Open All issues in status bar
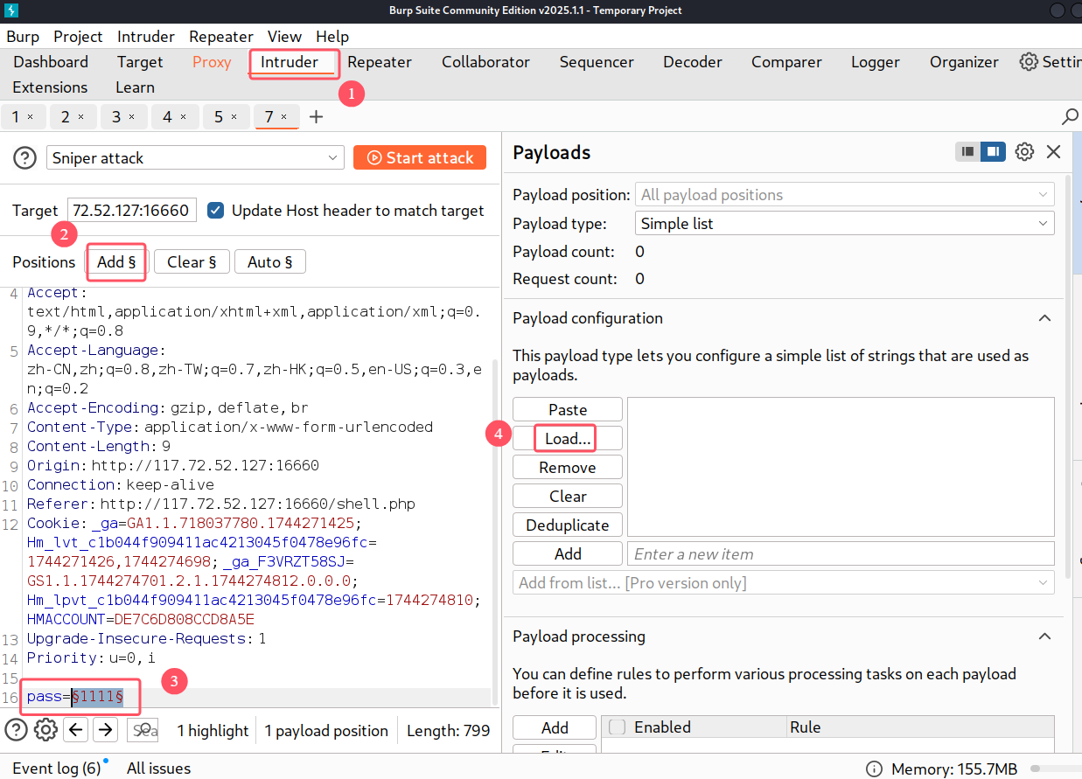Image resolution: width=1082 pixels, height=779 pixels. pyautogui.click(x=158, y=769)
